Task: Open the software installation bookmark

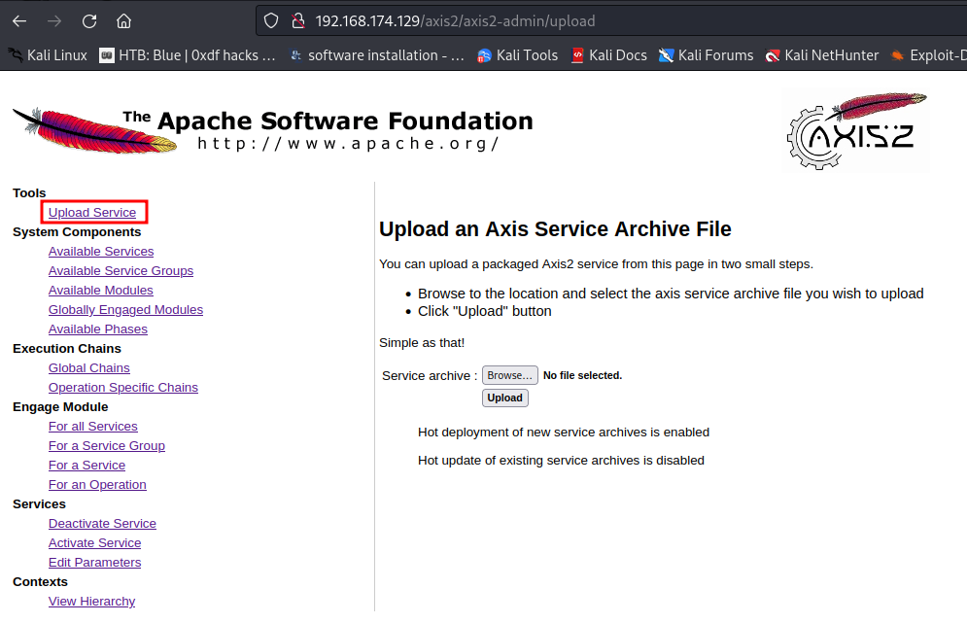Action: click(x=377, y=55)
